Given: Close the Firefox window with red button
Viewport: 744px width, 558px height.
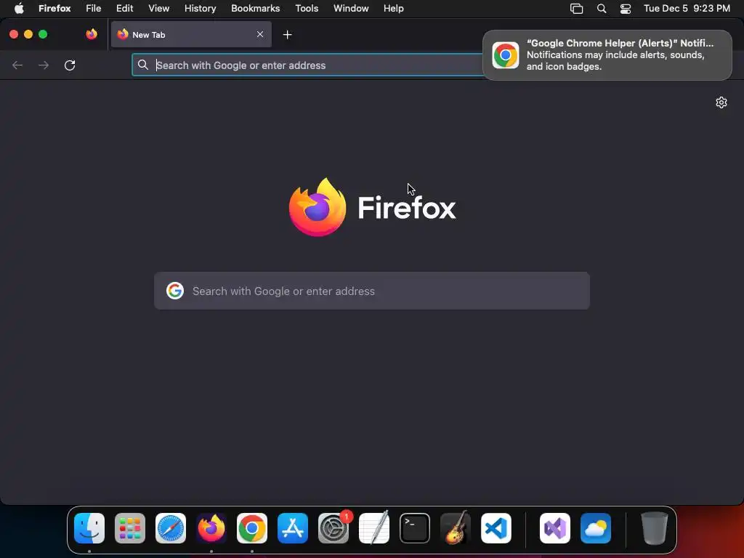Looking at the screenshot, I should click(14, 34).
